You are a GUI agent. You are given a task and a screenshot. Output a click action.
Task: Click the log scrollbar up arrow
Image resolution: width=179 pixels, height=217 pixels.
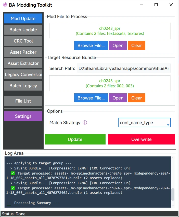173,158
